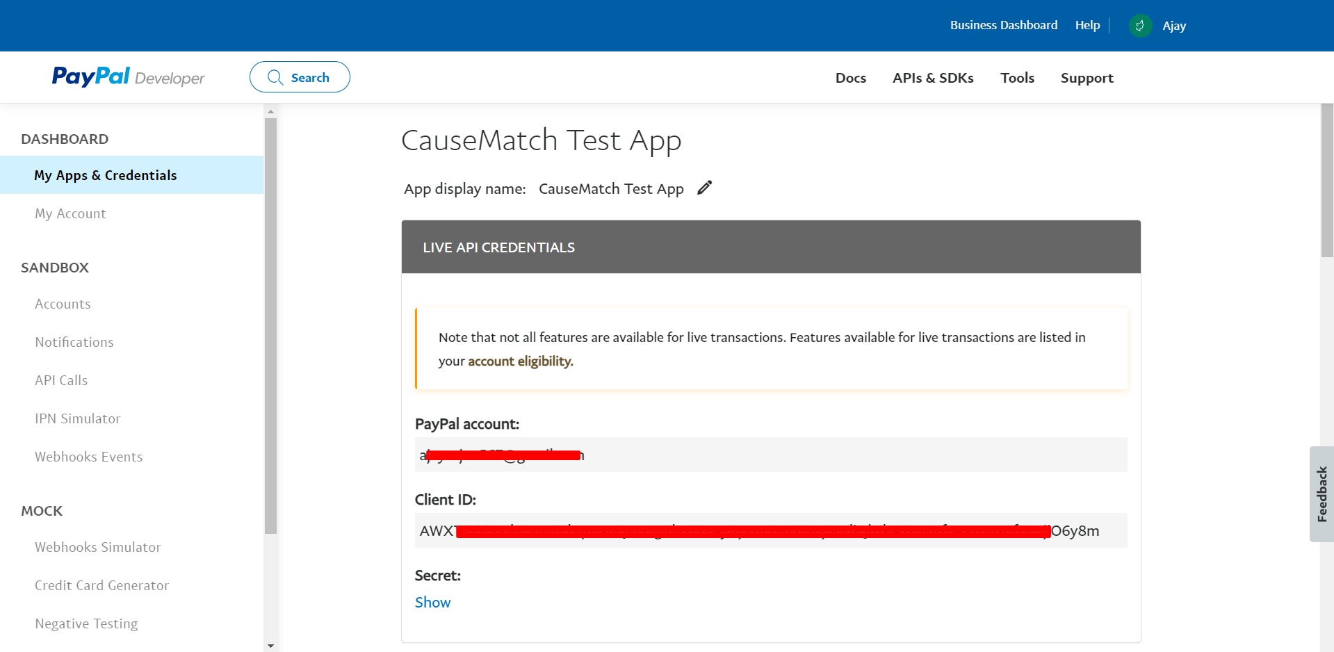Open the Feedback side tab
1334x652 pixels.
click(x=1321, y=494)
